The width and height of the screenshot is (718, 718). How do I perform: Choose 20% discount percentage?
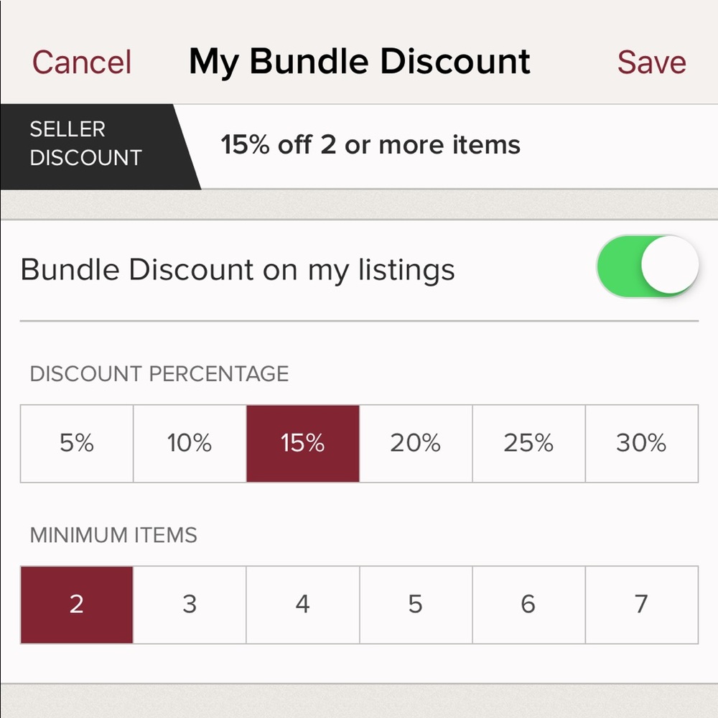tap(415, 443)
